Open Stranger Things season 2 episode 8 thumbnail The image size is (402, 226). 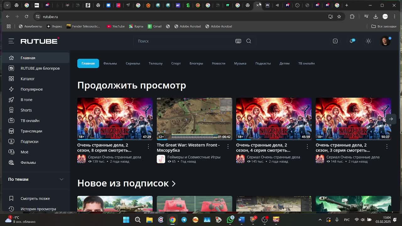[115, 119]
